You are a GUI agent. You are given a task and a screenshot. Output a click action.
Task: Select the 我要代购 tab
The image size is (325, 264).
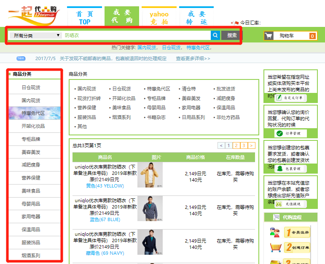pos(122,16)
